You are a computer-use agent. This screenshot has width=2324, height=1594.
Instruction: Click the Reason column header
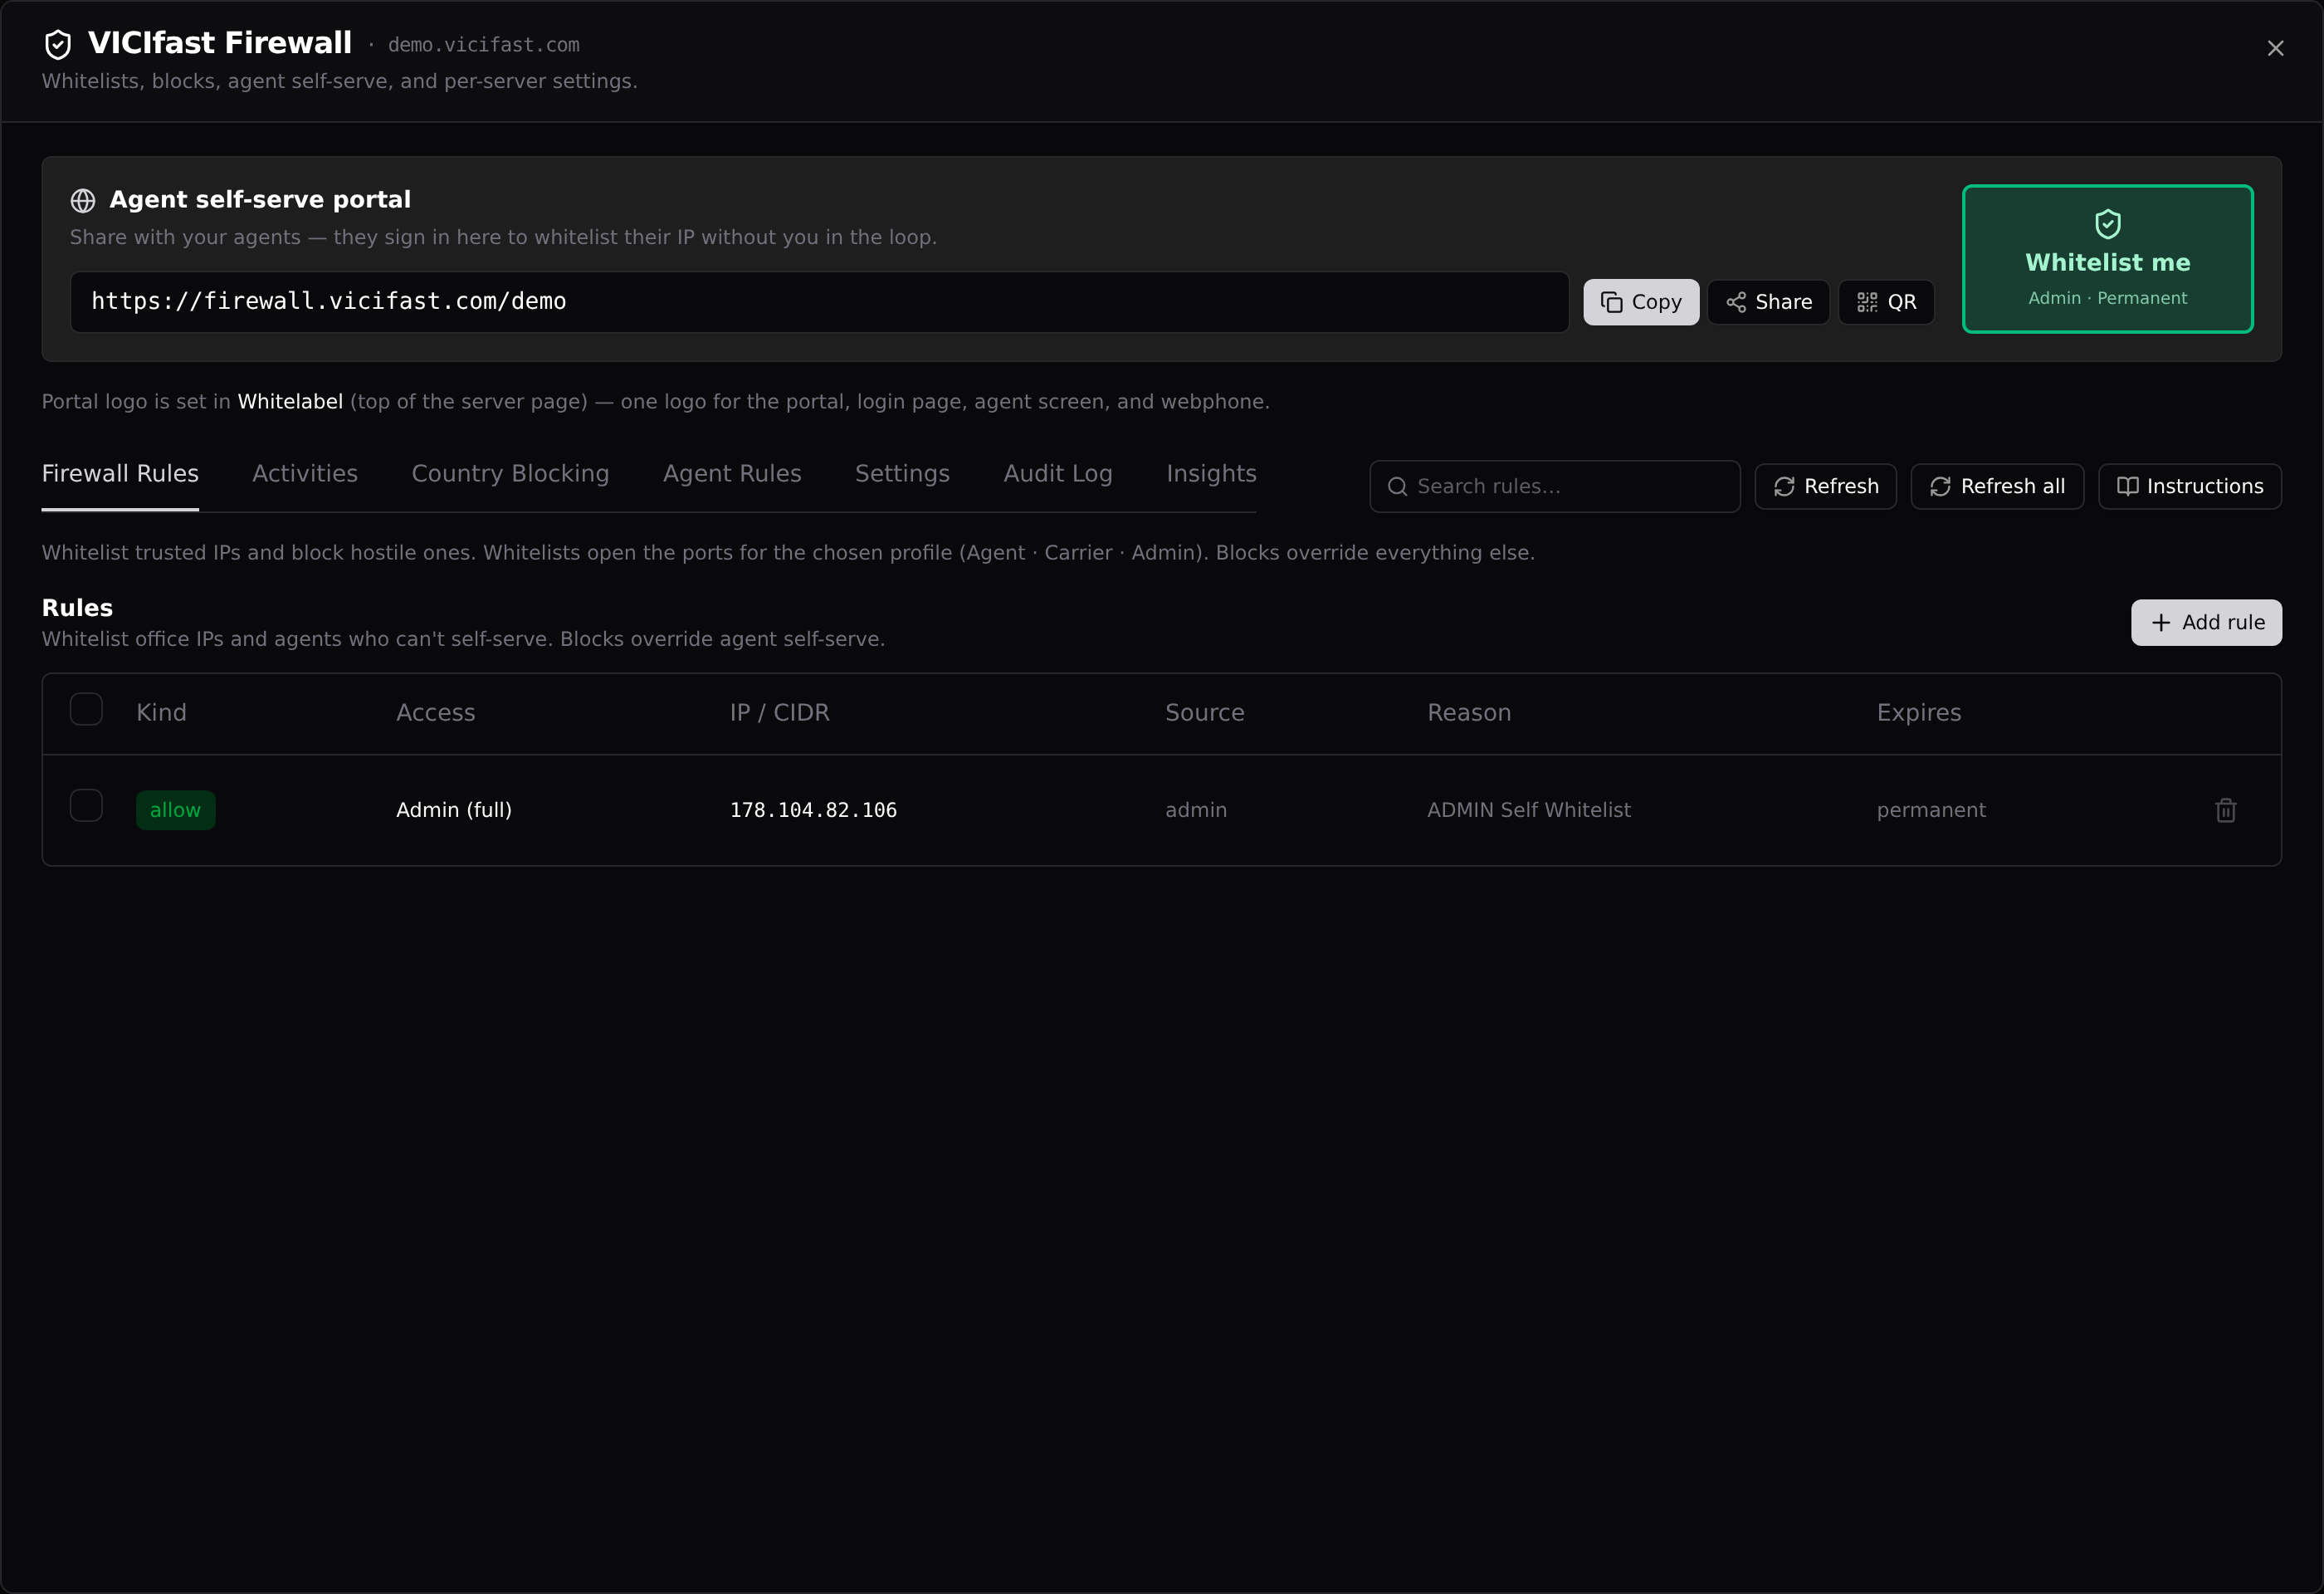tap(1468, 712)
